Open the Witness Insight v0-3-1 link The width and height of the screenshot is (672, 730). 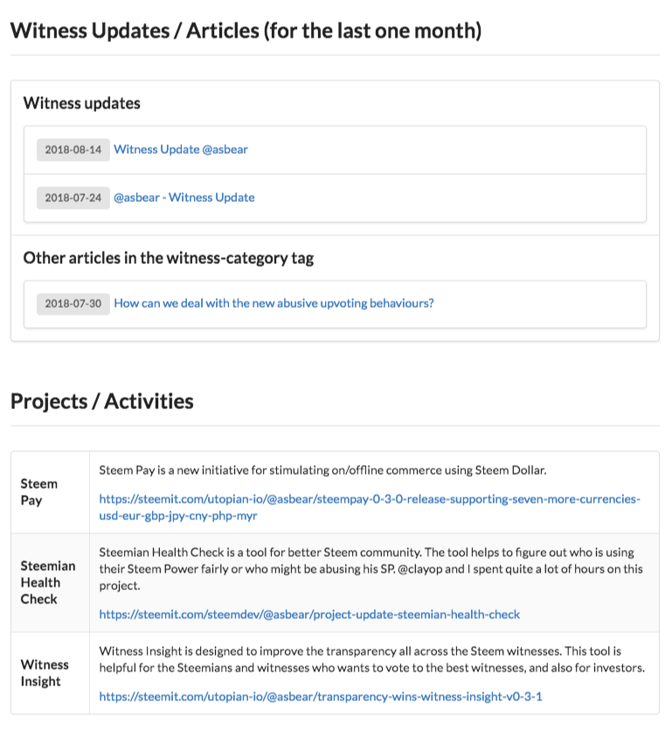[x=321, y=697]
